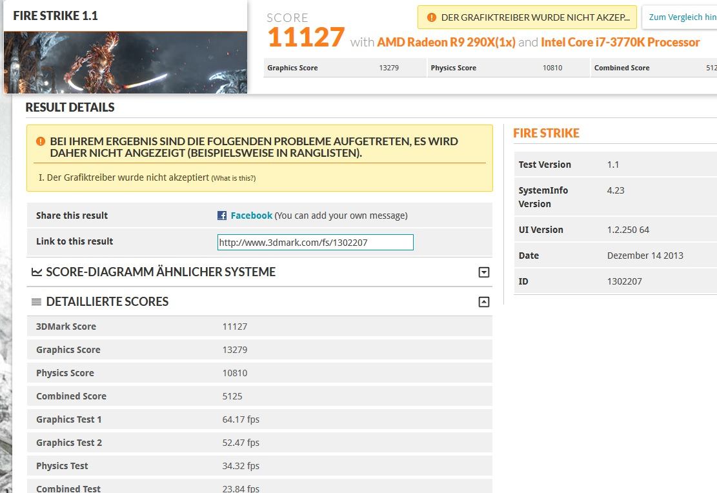Open the AMD Radeon R9 290X link
Screen dimensions: 717x493
[x=446, y=42]
